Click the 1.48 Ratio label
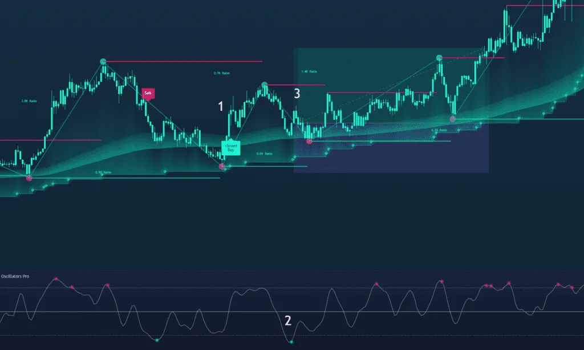The width and height of the screenshot is (584, 350). [309, 71]
